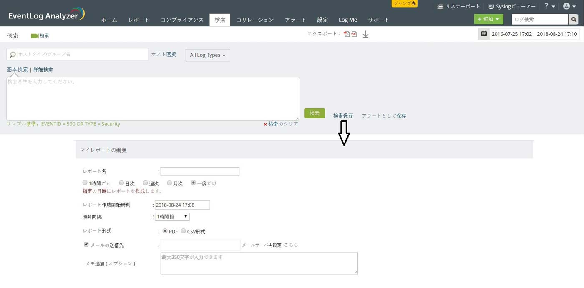Viewport: 584px width, 288px height.
Task: Export results as CSV icon
Action: click(x=354, y=34)
